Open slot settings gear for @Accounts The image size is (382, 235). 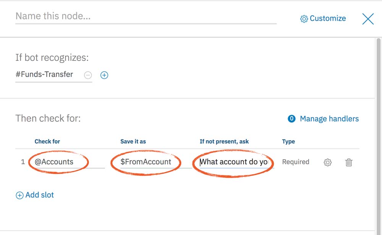[x=327, y=162]
